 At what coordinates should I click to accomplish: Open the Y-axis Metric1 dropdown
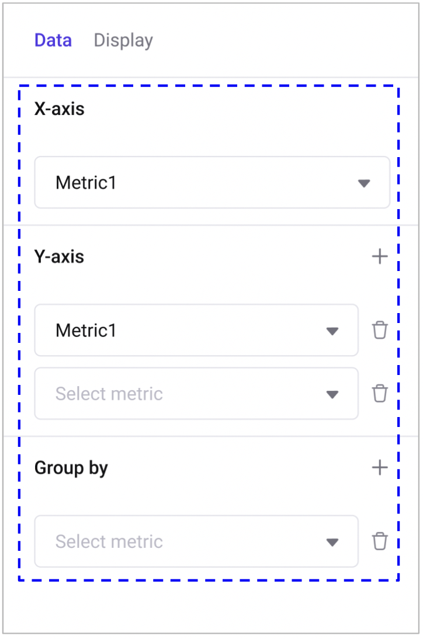click(196, 330)
